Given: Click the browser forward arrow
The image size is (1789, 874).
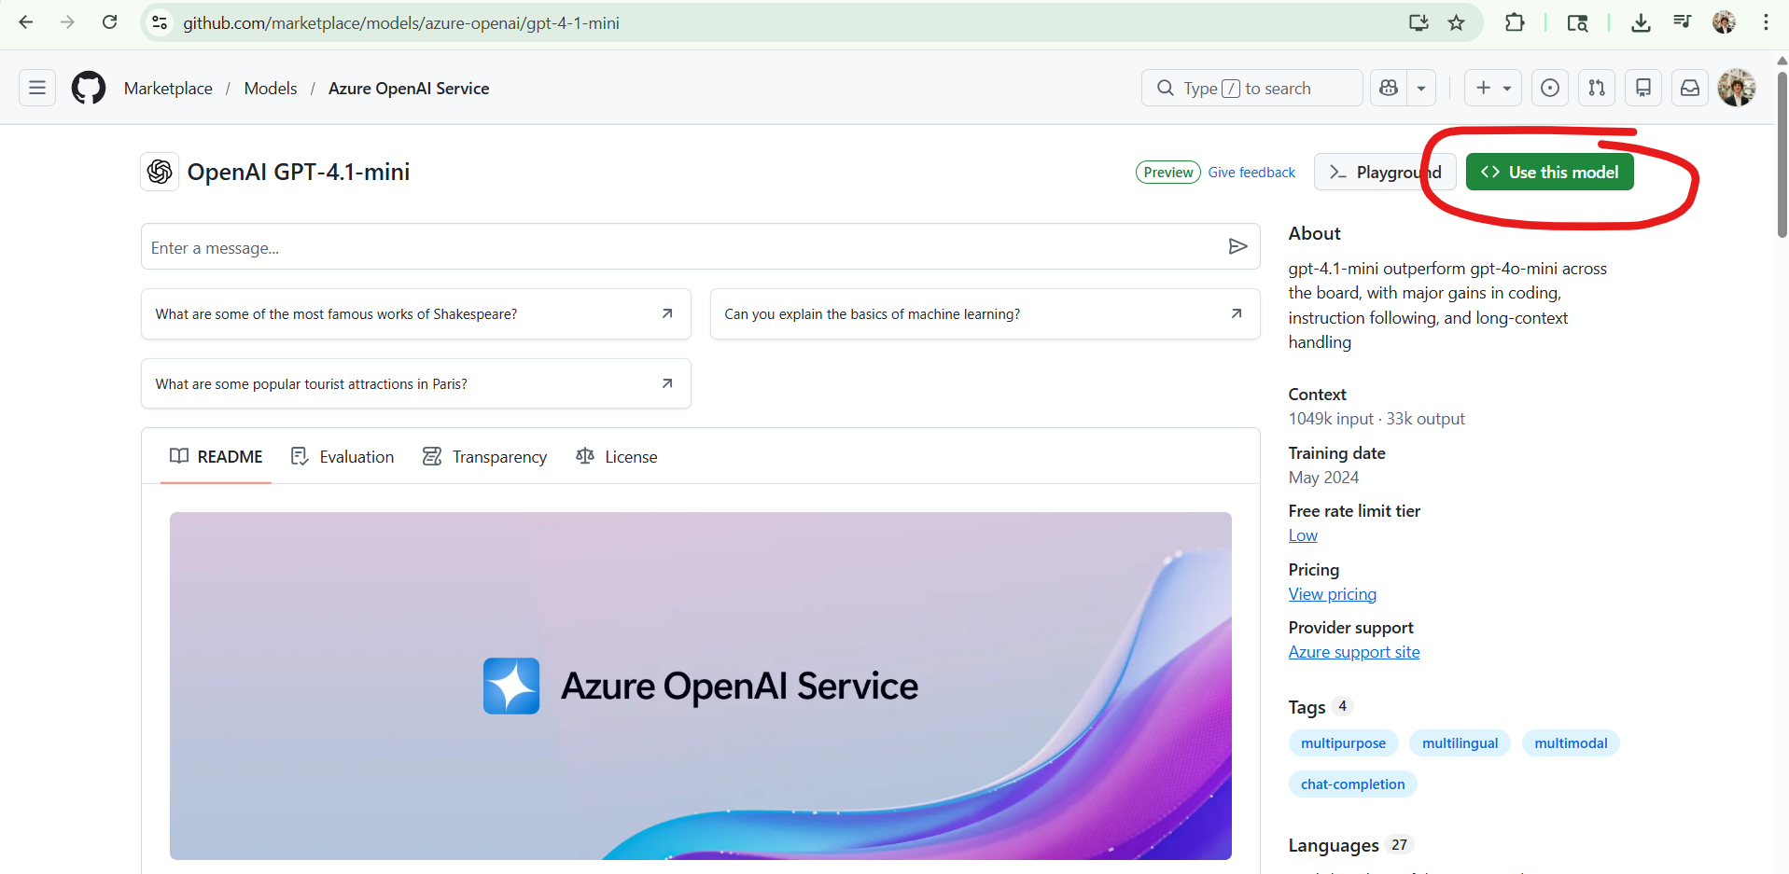Looking at the screenshot, I should [x=67, y=22].
